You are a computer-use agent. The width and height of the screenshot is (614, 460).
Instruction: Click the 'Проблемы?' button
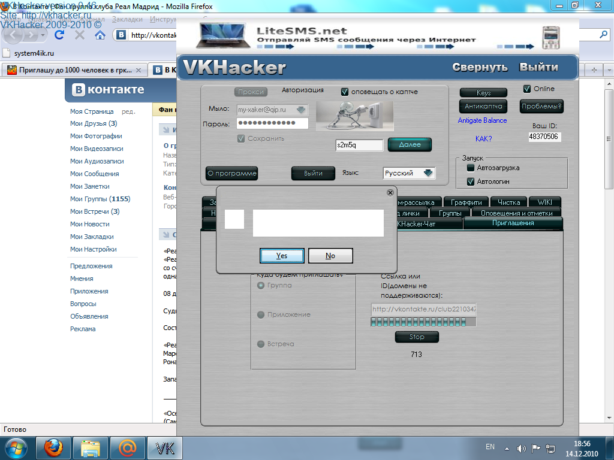541,107
